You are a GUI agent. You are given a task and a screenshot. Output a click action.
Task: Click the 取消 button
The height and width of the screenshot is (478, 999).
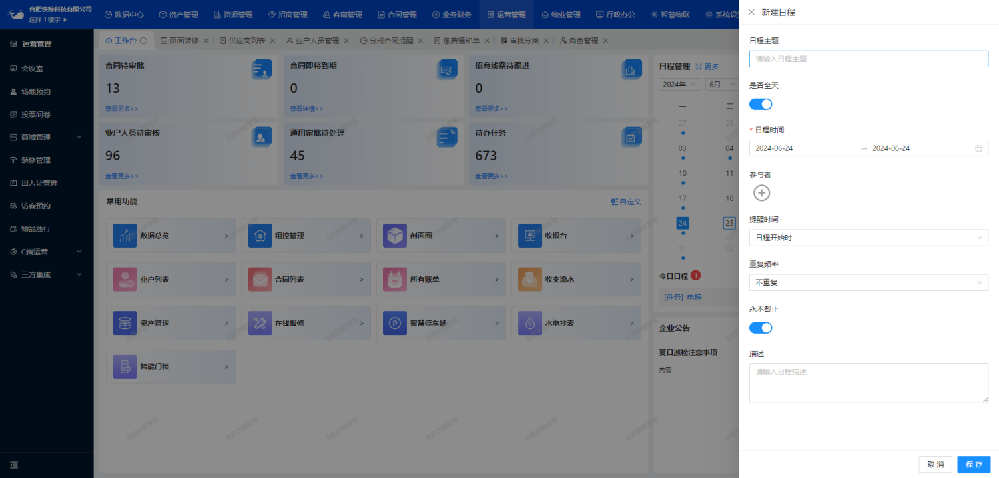[935, 464]
